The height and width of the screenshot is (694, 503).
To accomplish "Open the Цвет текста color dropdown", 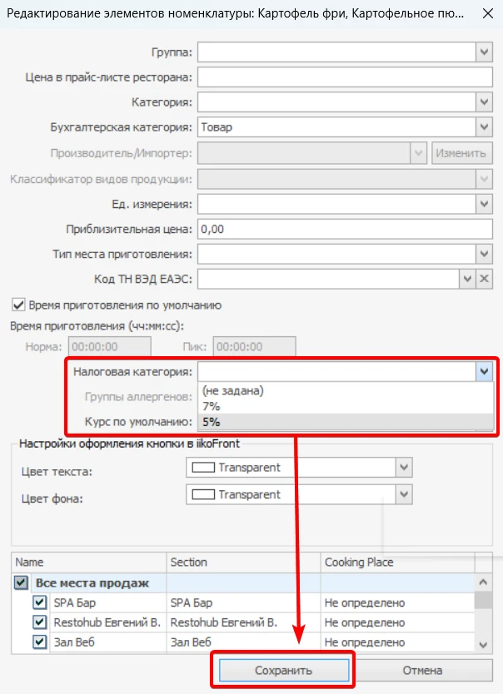I will pyautogui.click(x=403, y=468).
